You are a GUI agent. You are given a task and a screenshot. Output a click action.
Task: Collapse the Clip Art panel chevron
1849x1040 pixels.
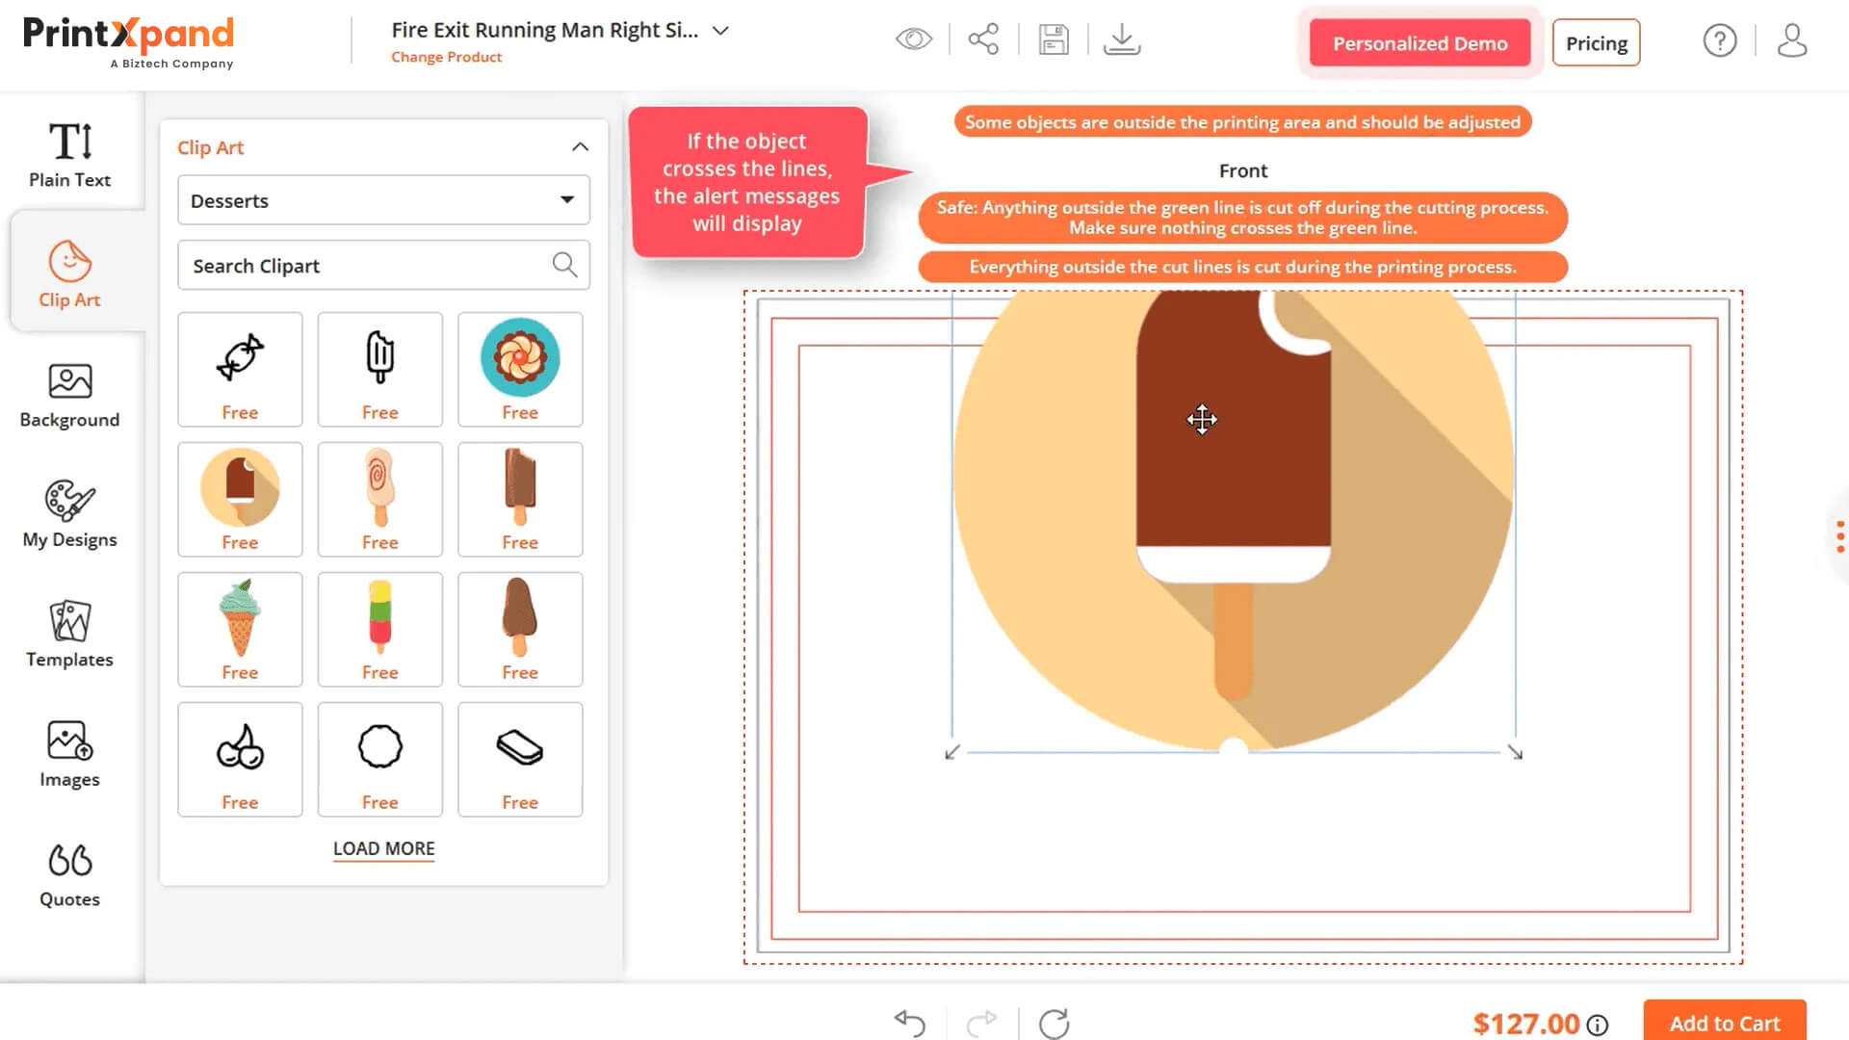click(580, 147)
